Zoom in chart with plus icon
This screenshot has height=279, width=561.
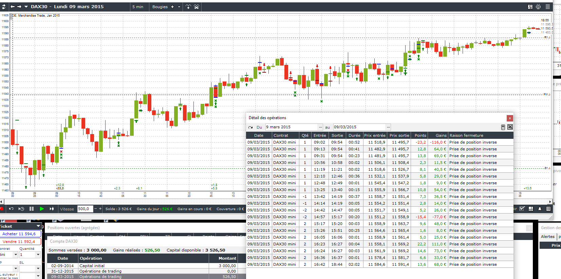172,7
